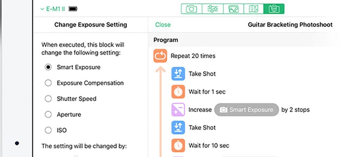Open the image gallery tab icon
This screenshot has width=347, height=157.
tap(233, 9)
